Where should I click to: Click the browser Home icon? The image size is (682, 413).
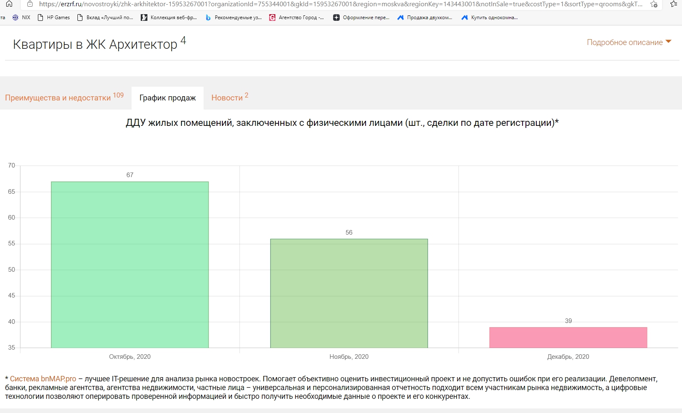point(9,4)
